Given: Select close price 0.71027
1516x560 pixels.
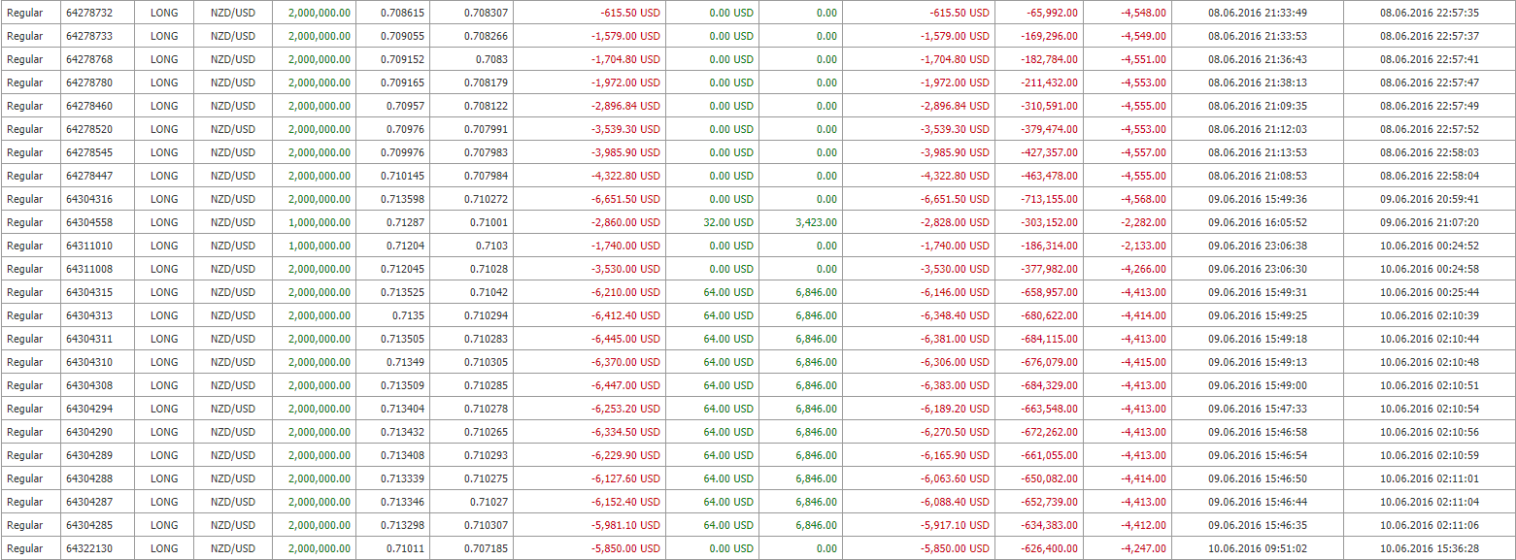Looking at the screenshot, I should click(x=488, y=502).
